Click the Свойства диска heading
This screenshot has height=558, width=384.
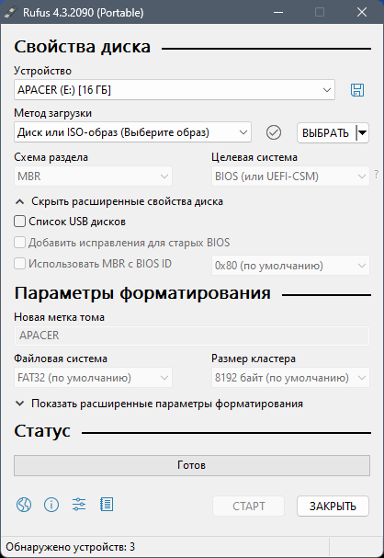click(x=83, y=47)
